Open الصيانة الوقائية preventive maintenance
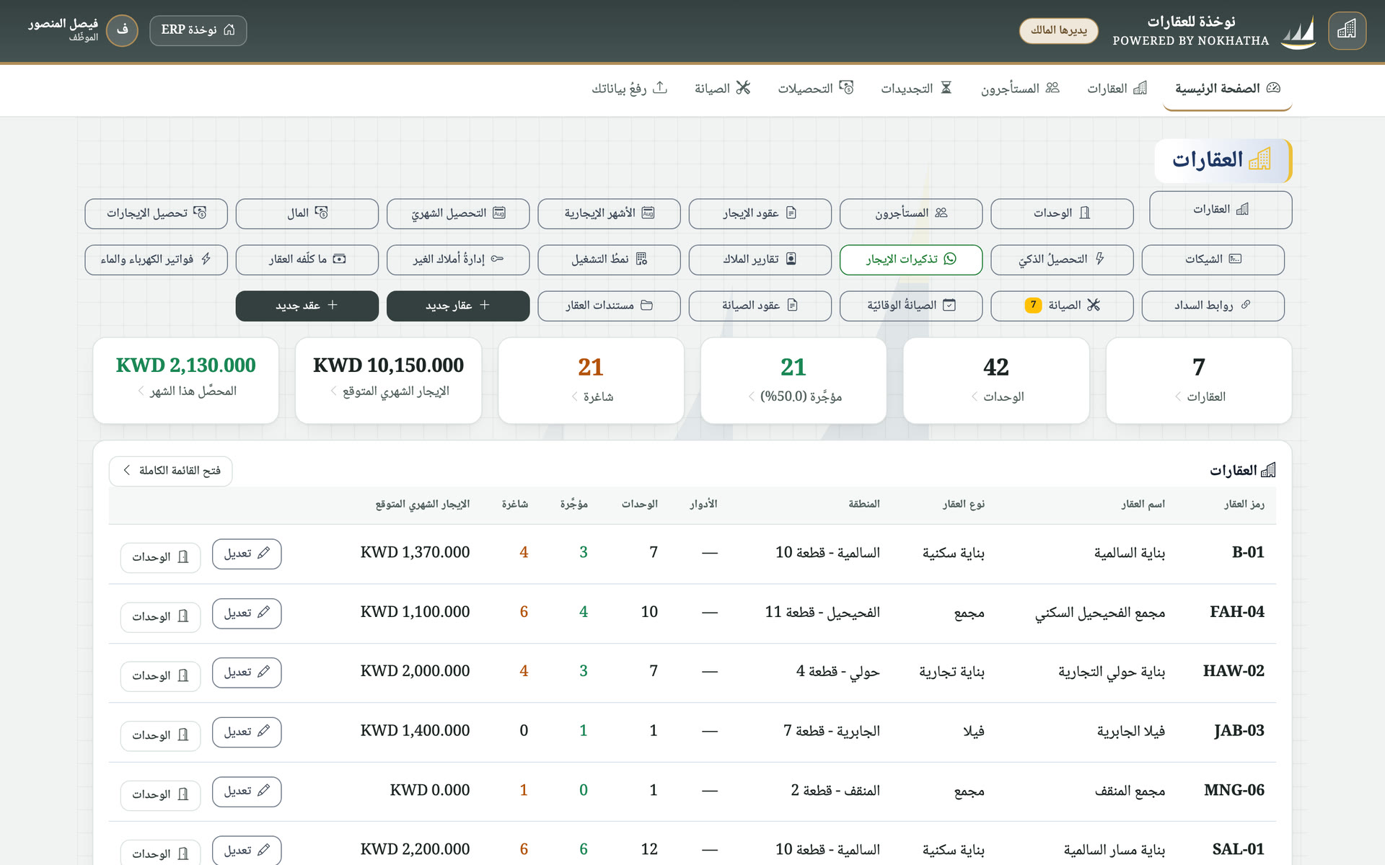This screenshot has width=1385, height=865. tap(911, 306)
